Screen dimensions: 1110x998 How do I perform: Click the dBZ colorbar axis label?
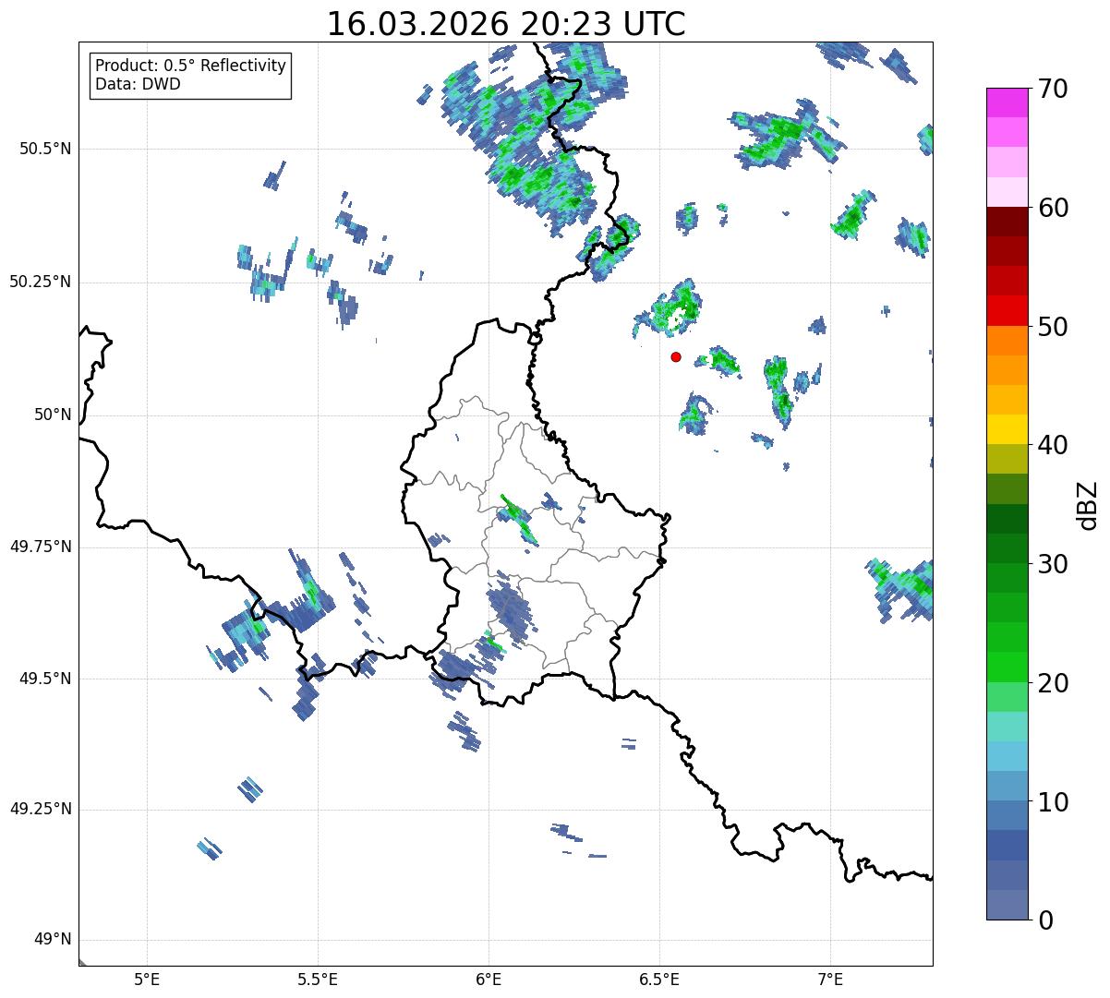pos(1088,504)
